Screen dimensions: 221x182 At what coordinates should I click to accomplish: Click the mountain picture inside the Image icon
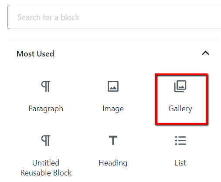(113, 88)
